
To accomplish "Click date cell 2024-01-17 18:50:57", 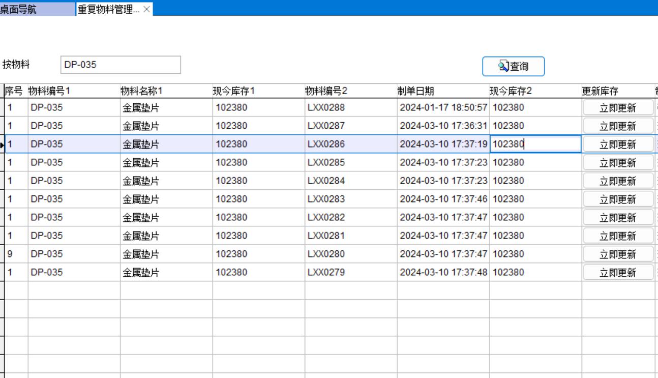I will point(443,108).
